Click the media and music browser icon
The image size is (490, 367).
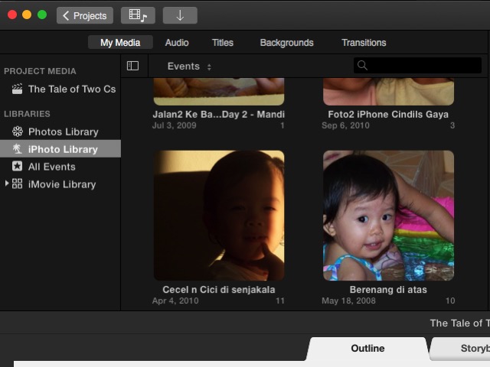click(x=138, y=15)
